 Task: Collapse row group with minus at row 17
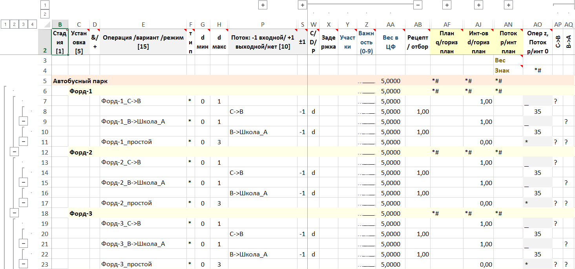tap(24, 203)
